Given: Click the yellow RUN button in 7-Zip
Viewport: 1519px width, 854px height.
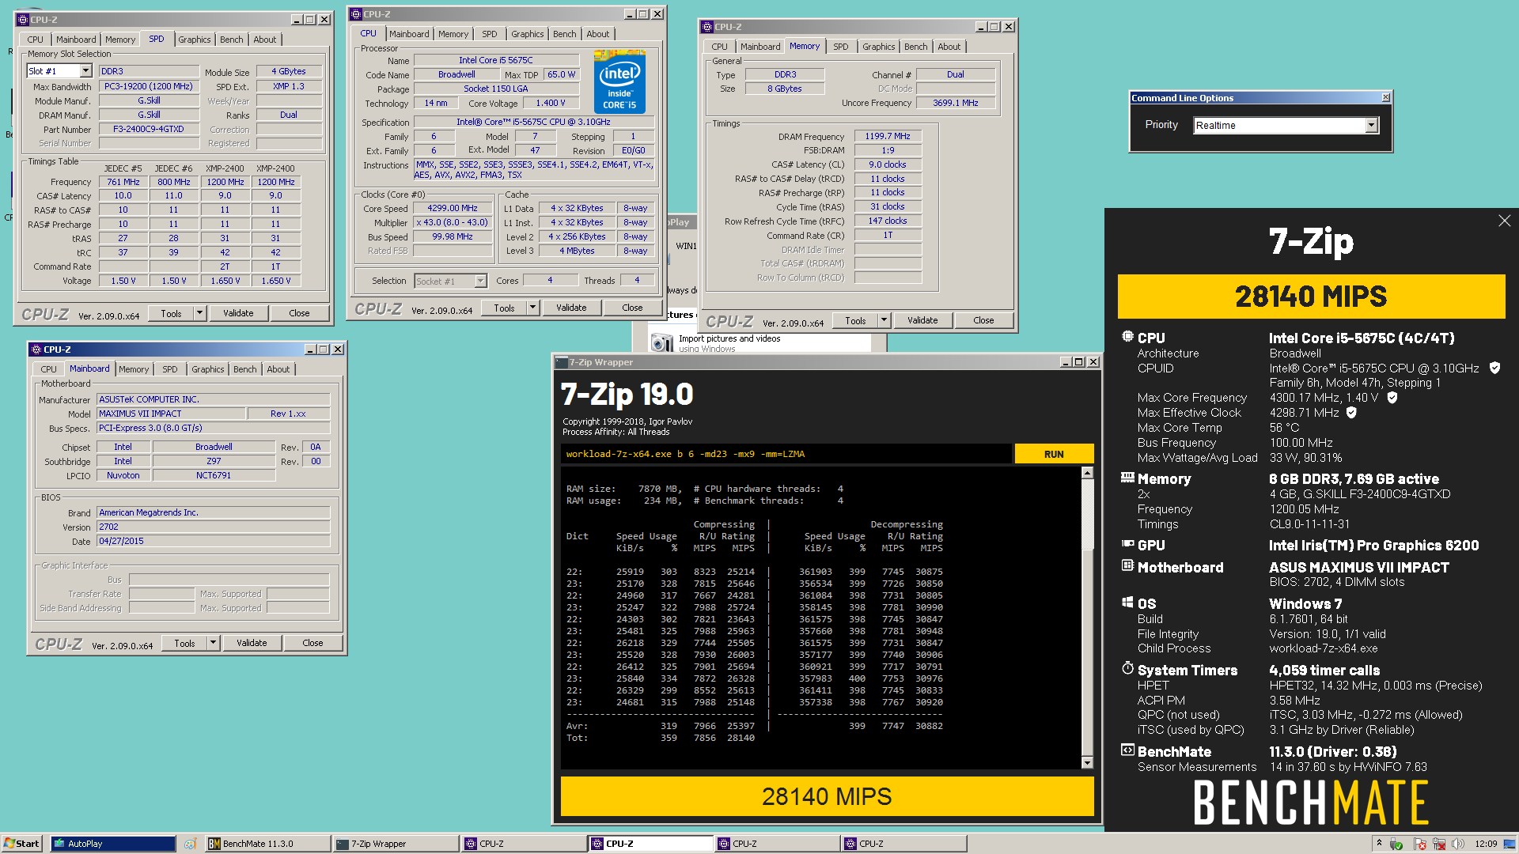Looking at the screenshot, I should 1054,454.
